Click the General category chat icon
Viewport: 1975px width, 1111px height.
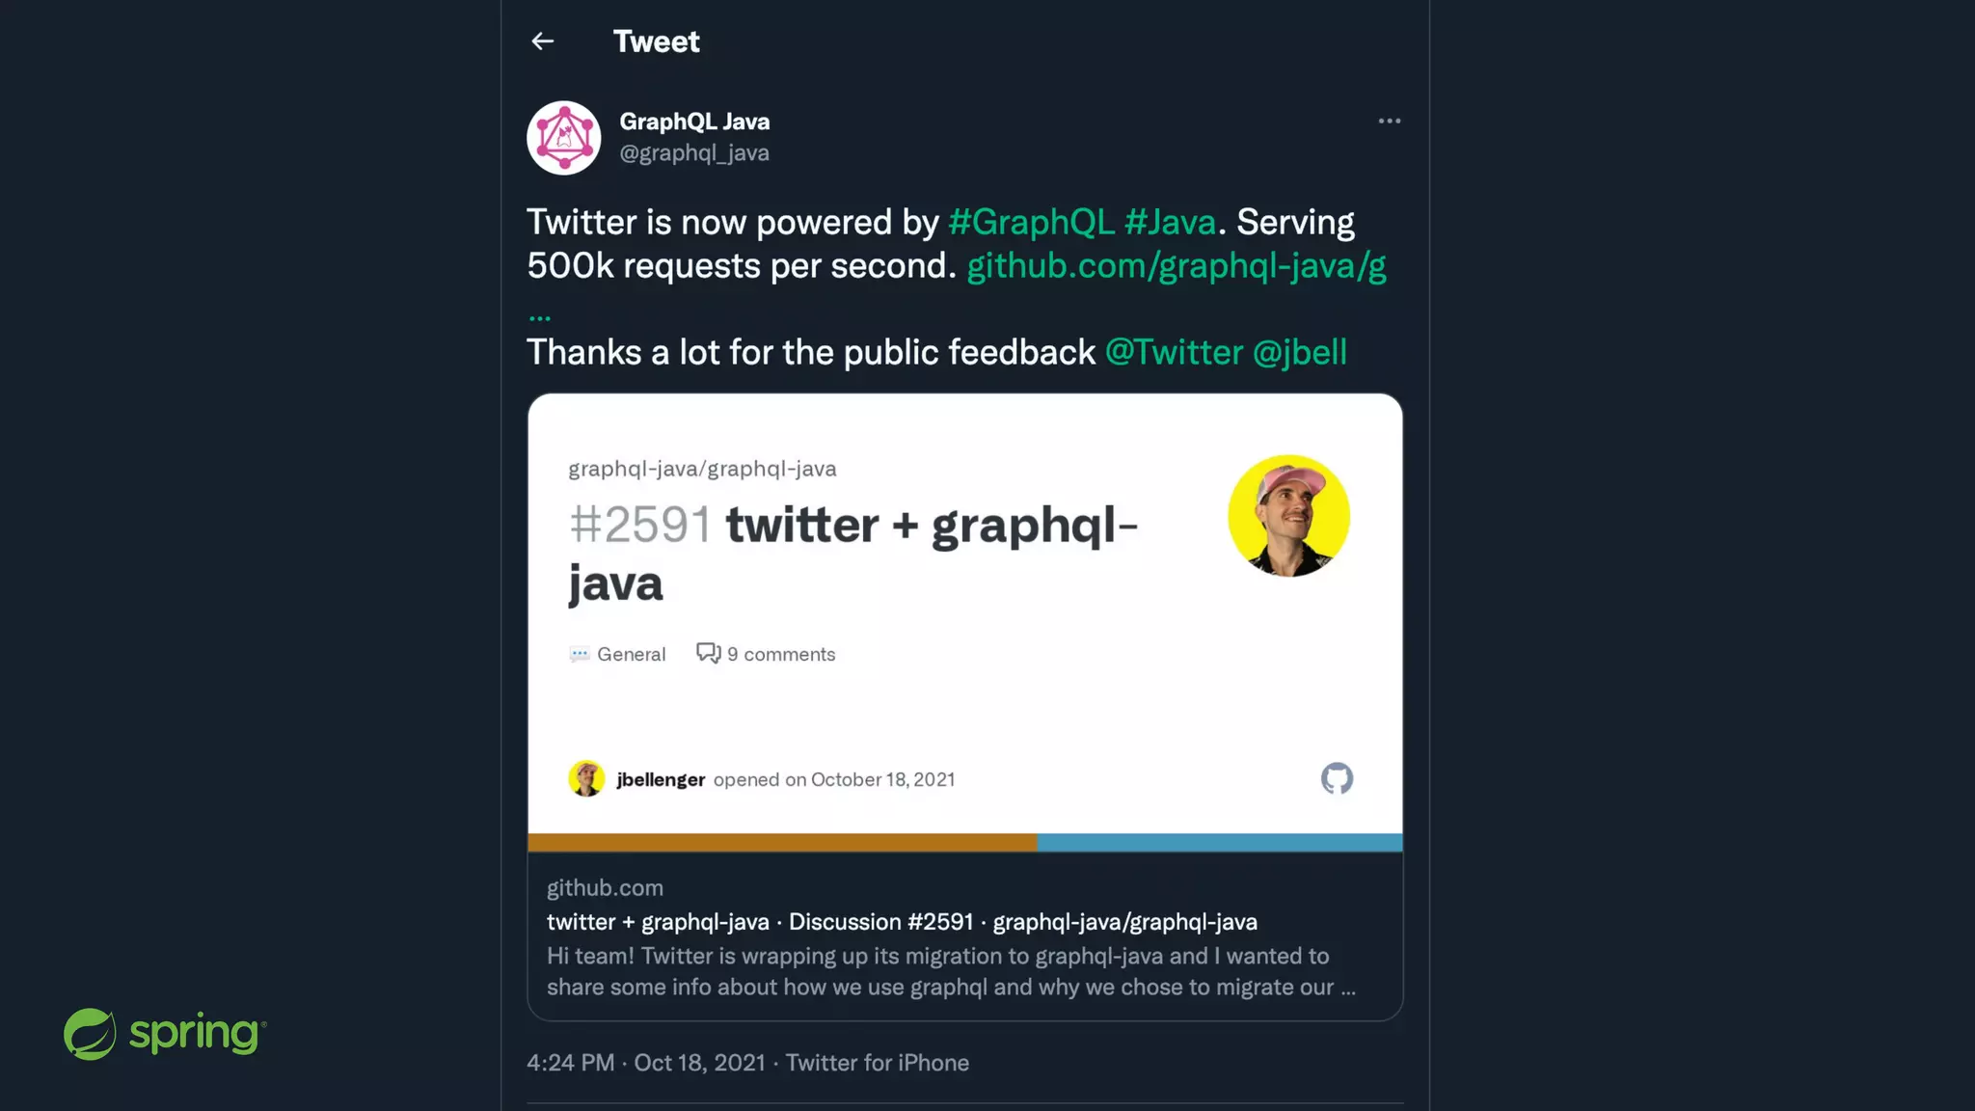tap(580, 654)
